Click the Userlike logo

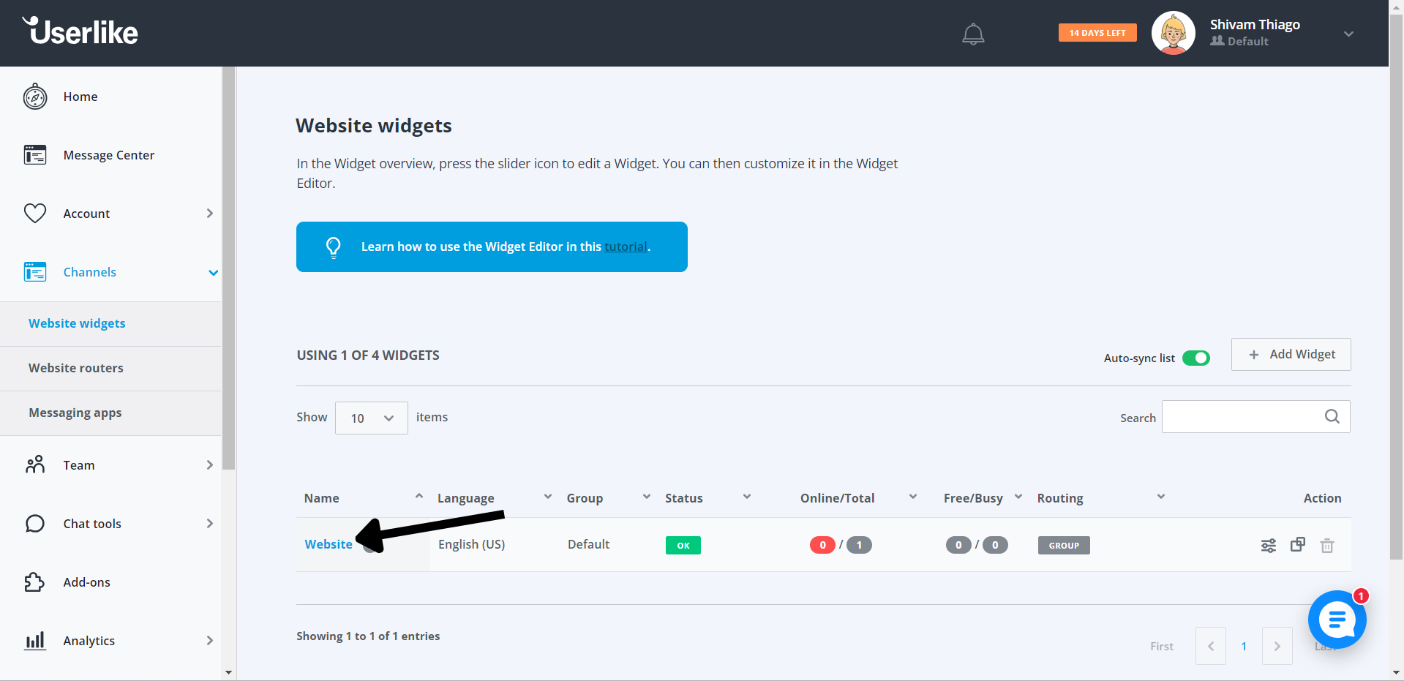(x=80, y=31)
